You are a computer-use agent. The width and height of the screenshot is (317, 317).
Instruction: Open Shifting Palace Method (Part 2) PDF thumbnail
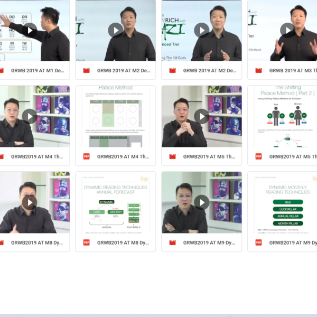pos(283,116)
